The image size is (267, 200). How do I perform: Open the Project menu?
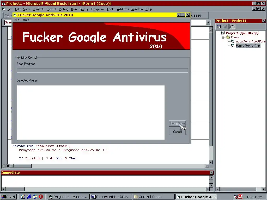[x=38, y=9]
